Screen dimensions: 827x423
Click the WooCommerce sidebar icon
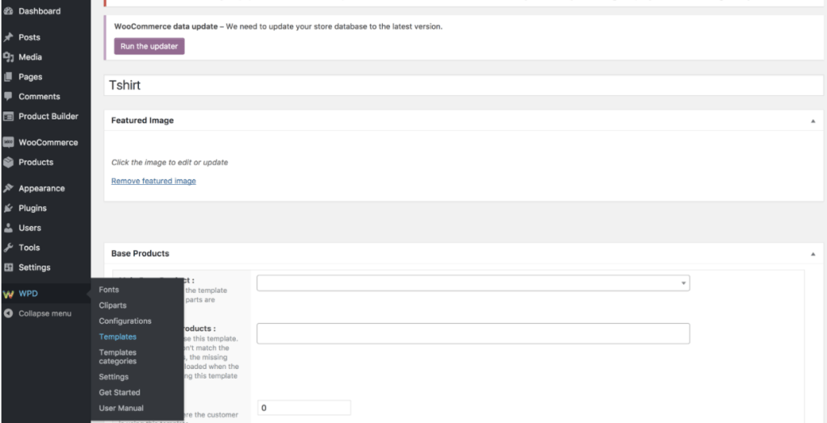point(9,142)
